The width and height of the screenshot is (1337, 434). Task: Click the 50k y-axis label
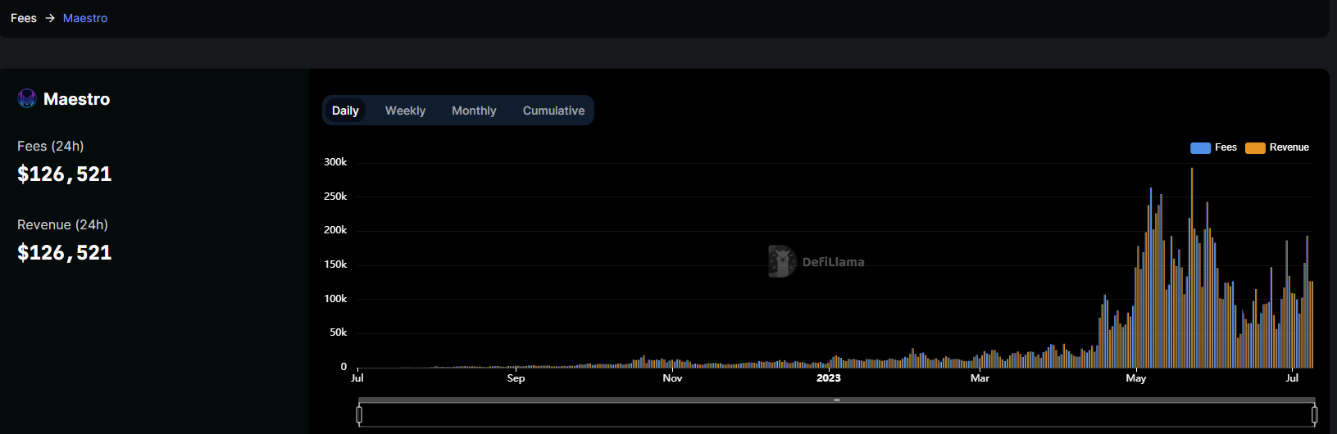[339, 332]
